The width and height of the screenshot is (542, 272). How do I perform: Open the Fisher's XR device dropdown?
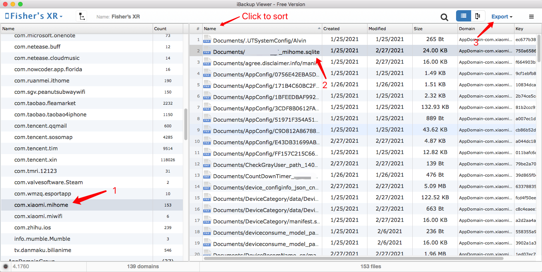point(34,16)
